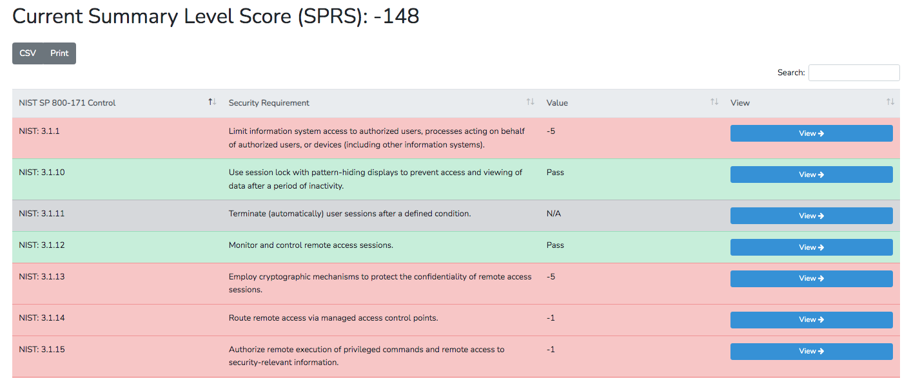The image size is (911, 378).
Task: Sort by Value column arrows
Action: (714, 102)
